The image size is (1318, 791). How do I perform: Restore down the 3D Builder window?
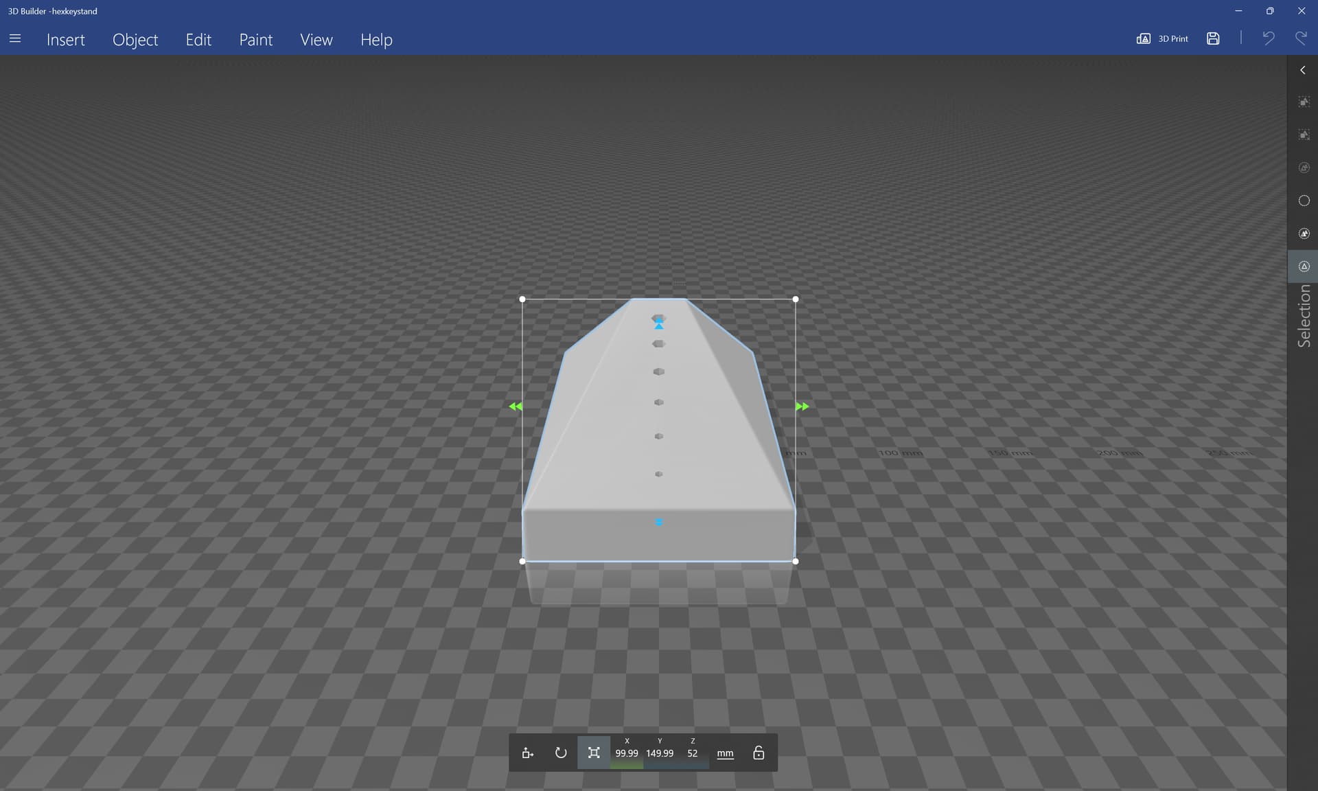1270,11
